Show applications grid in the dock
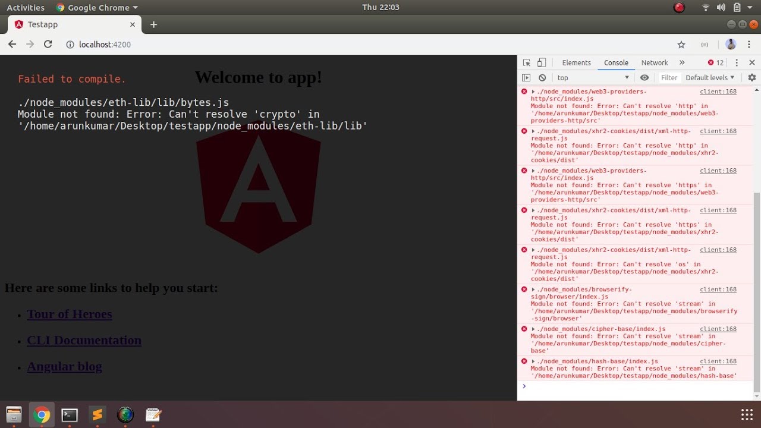Screen dimensions: 761x428 click(747, 414)
